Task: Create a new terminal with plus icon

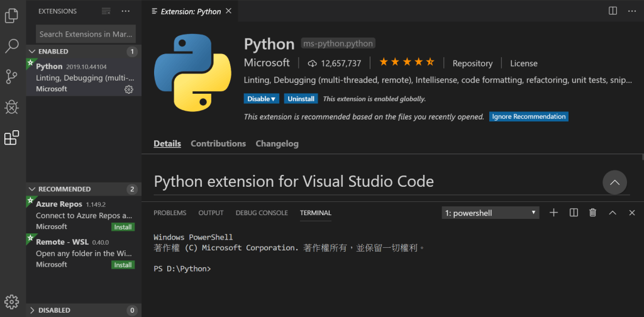Action: [x=553, y=213]
